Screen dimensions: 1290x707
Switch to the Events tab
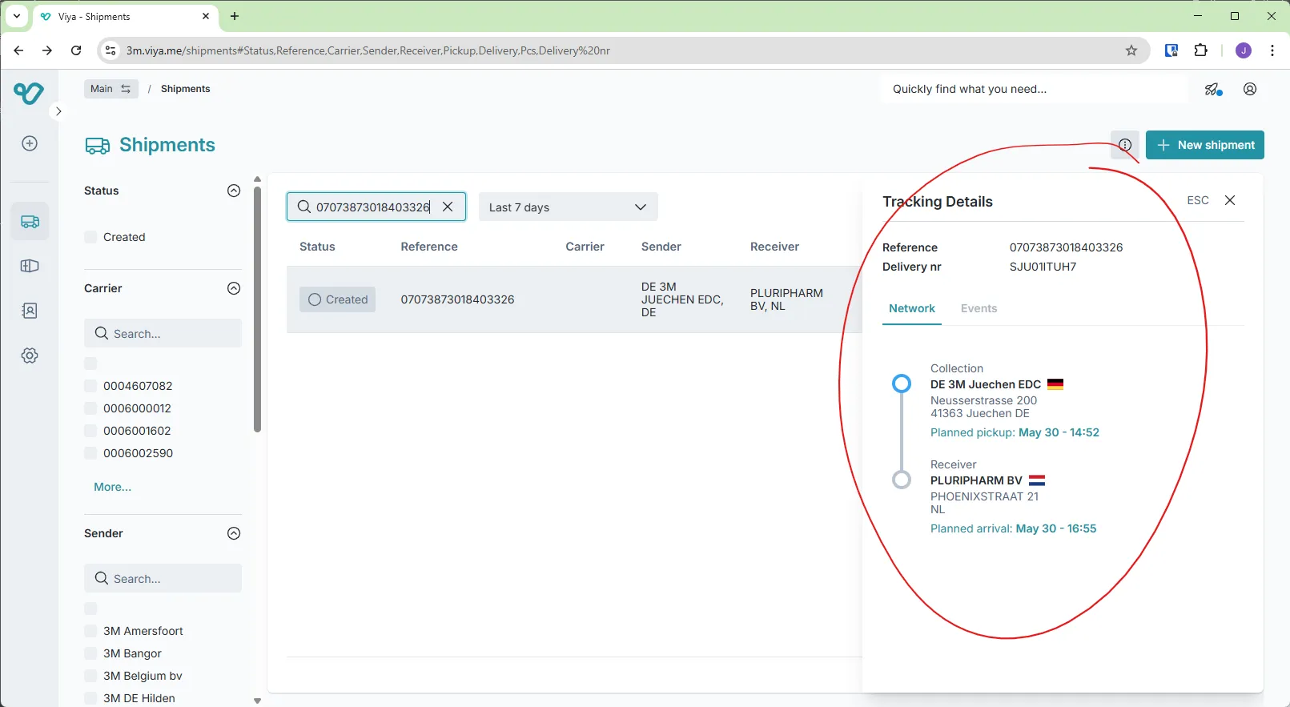(x=979, y=308)
